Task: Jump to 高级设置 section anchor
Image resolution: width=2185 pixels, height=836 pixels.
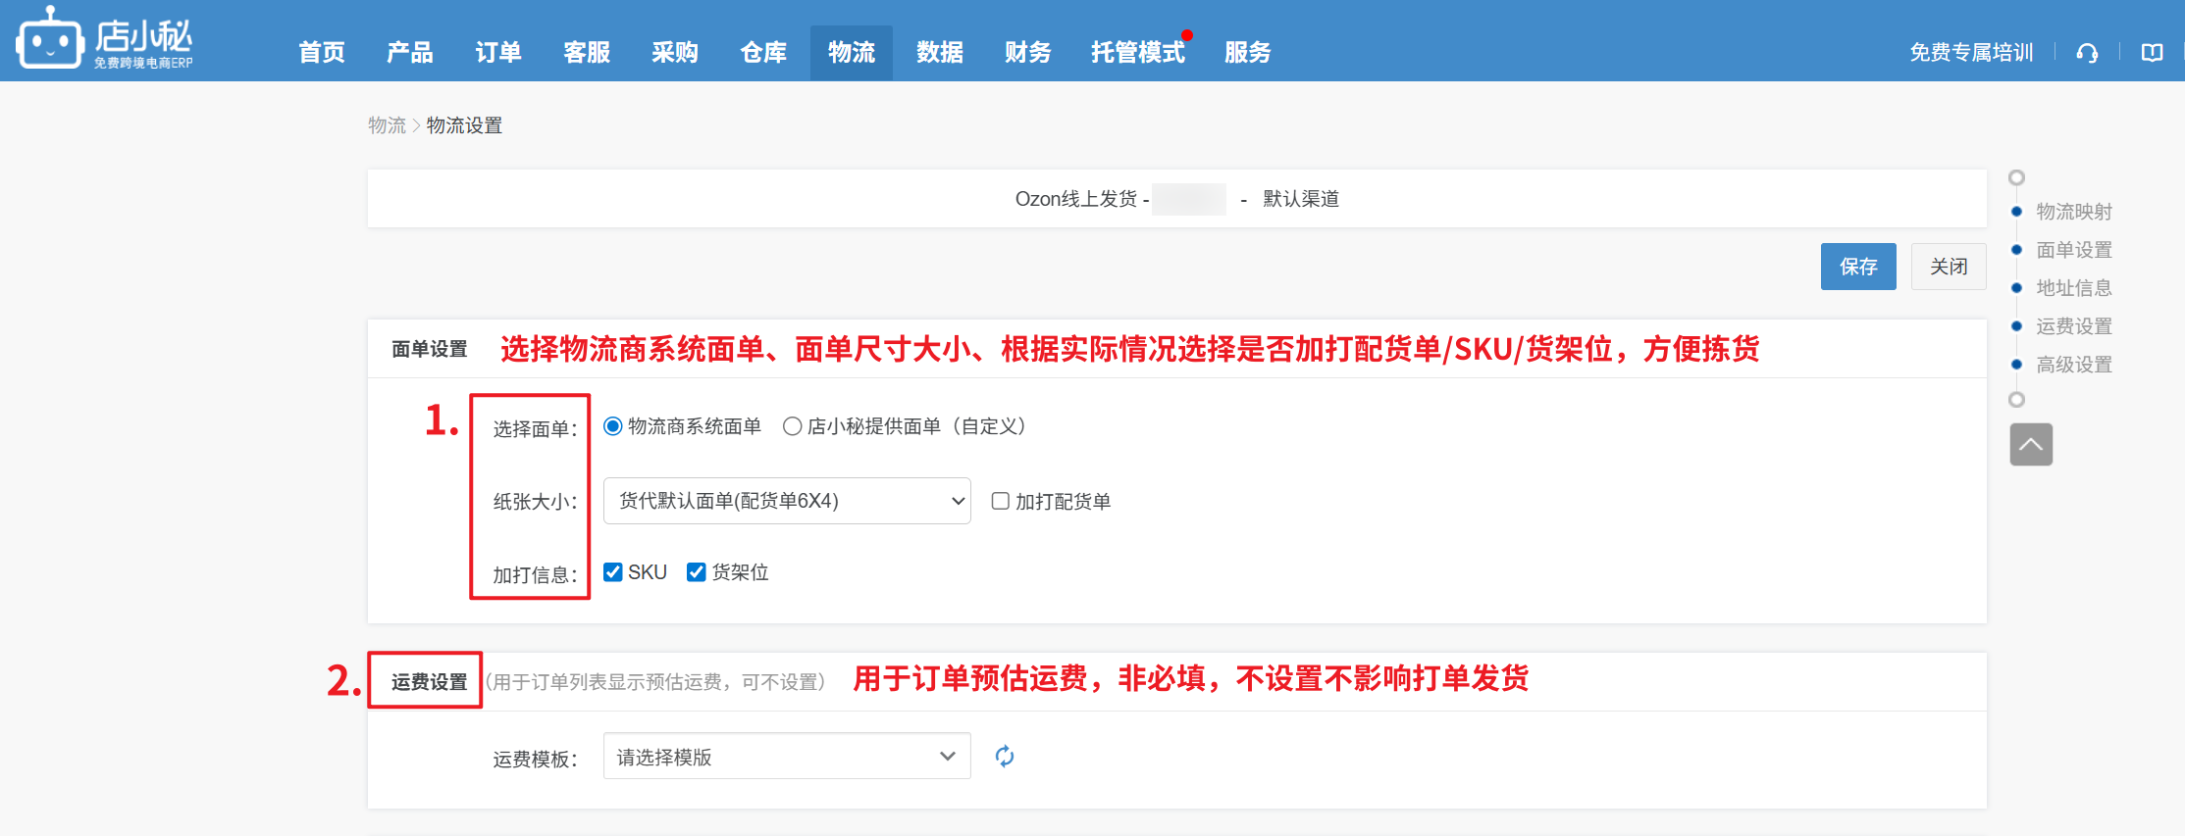Action: click(x=2073, y=365)
